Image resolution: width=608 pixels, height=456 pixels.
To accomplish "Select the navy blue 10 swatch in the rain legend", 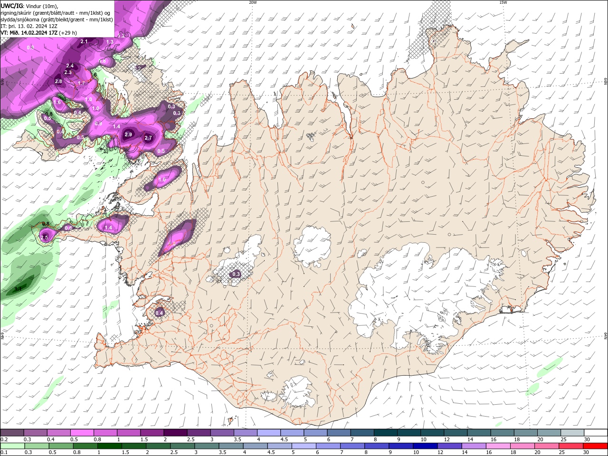I will click(425, 446).
